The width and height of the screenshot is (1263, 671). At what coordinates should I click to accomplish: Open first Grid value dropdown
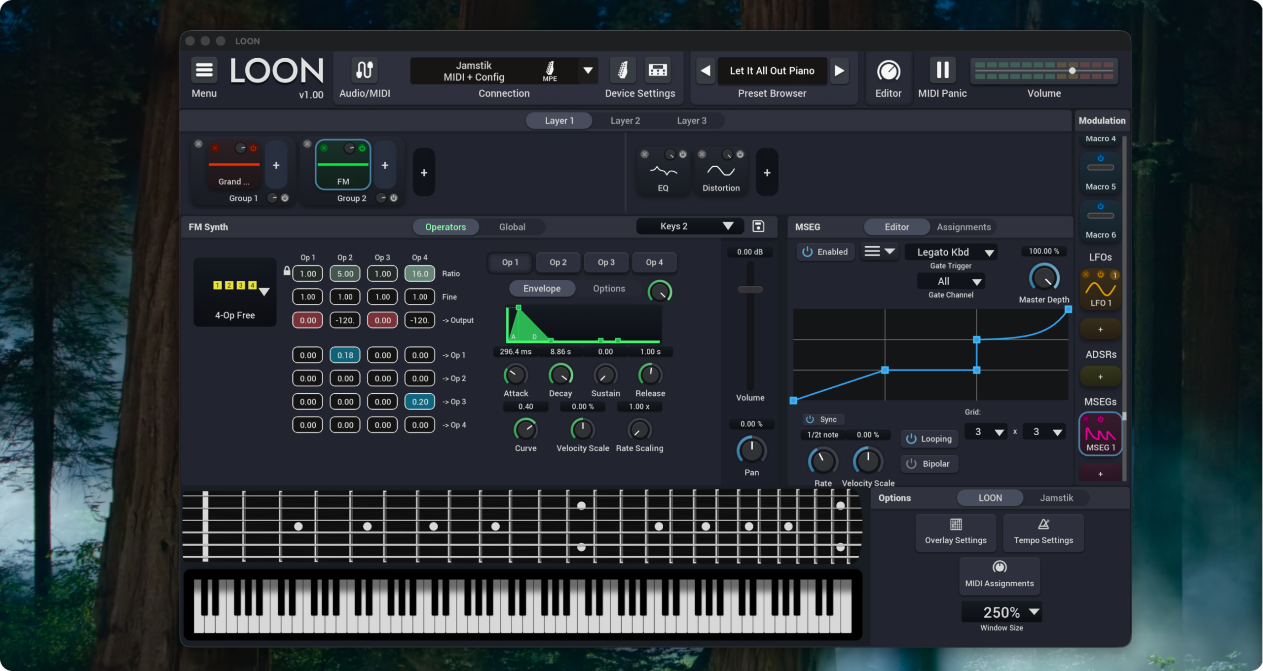[x=986, y=432]
